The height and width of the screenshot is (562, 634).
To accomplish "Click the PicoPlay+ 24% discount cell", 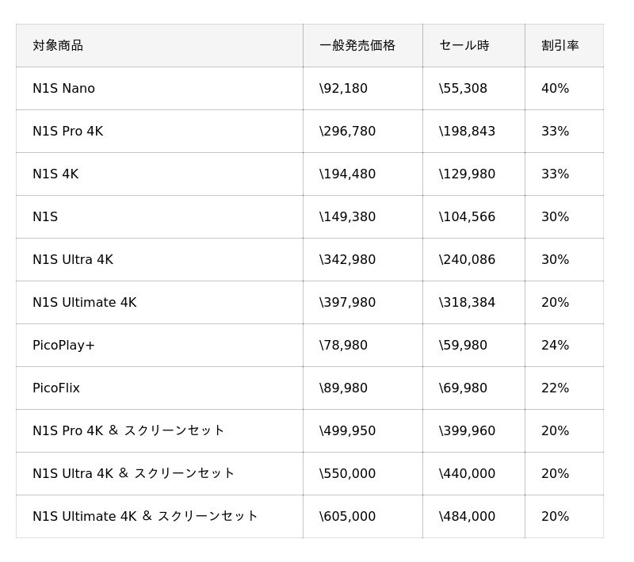I will [x=555, y=346].
